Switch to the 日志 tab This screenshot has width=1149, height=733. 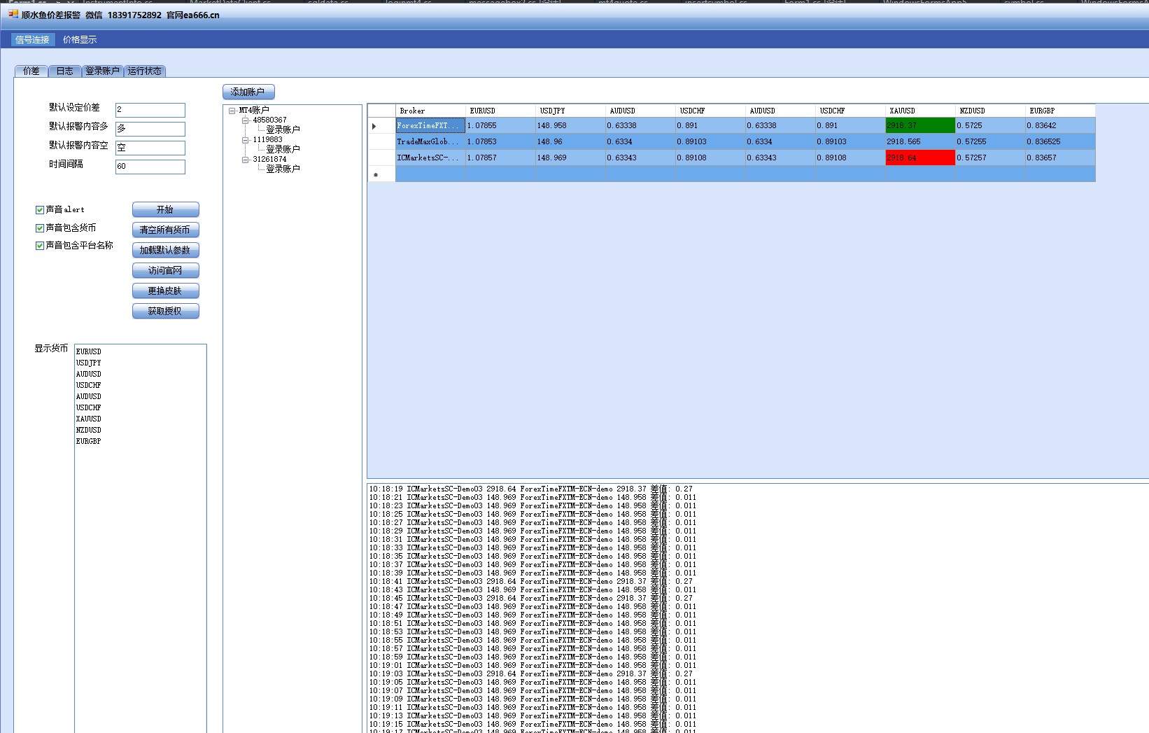pyautogui.click(x=64, y=71)
